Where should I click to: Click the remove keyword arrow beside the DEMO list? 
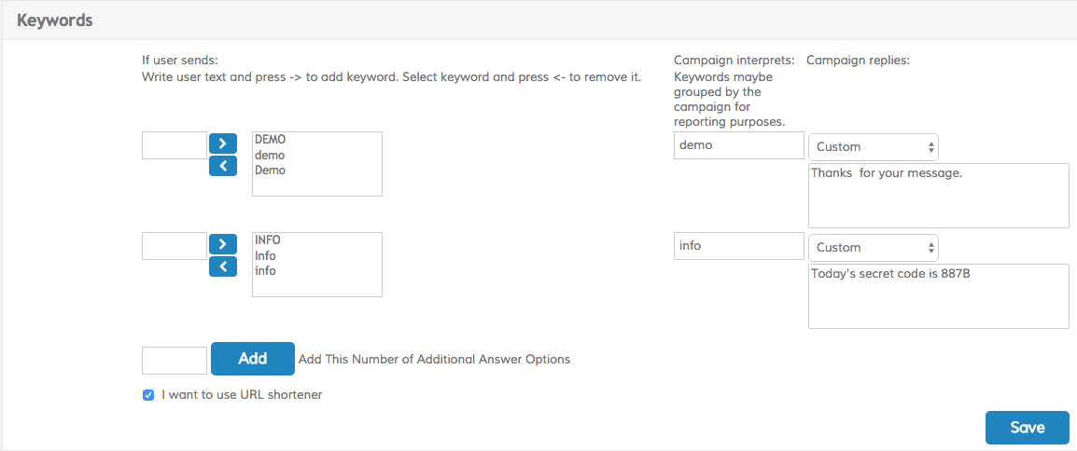tap(223, 166)
